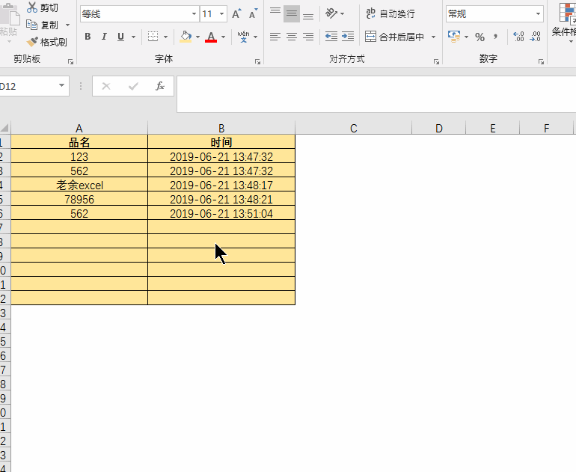The width and height of the screenshot is (576, 472).
Task: Click Merge and Center (合并后居中)
Action: pos(394,37)
